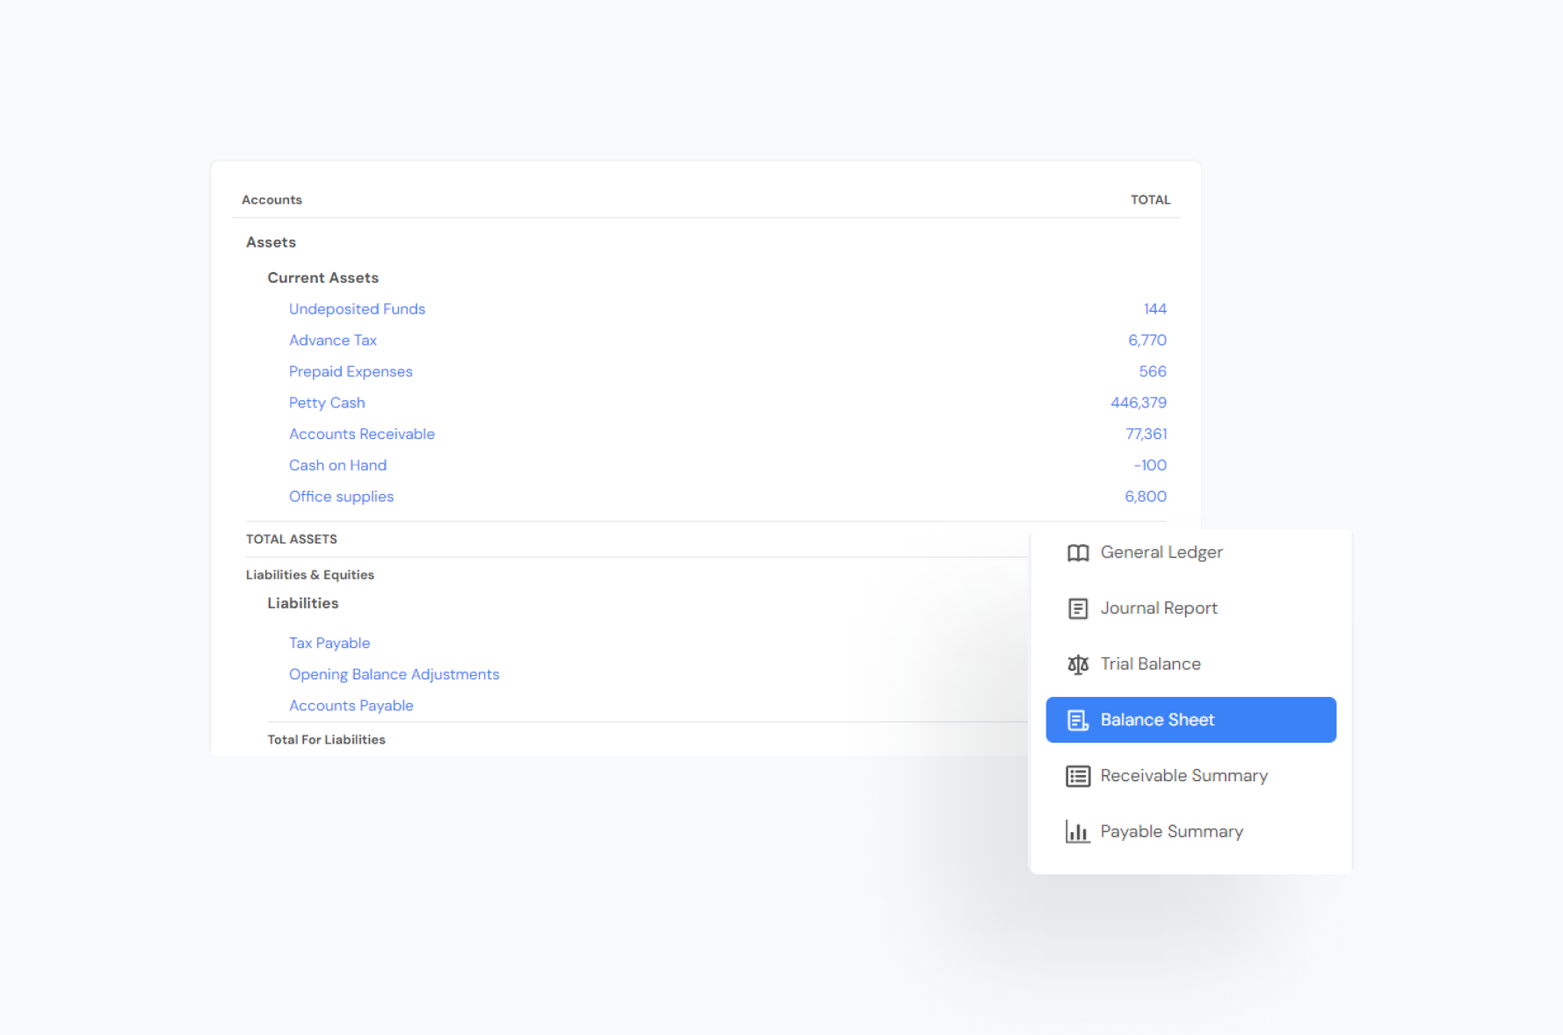Click the Cash on Hand amount -100

click(x=1149, y=465)
